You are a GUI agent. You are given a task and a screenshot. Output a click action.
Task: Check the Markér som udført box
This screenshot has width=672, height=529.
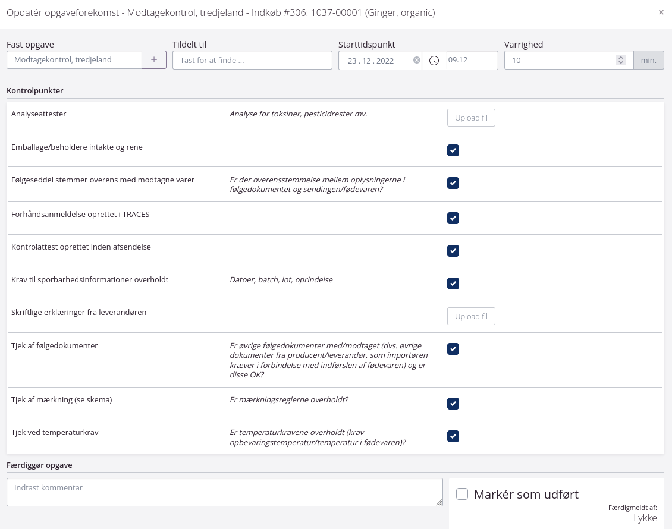click(x=463, y=495)
